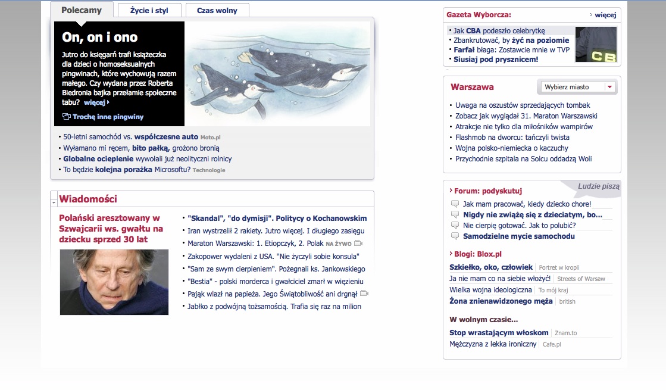Screen dimensions: 666x390
Task: Click więcej in Gazeta Wyborcza box
Action: pyautogui.click(x=605, y=15)
